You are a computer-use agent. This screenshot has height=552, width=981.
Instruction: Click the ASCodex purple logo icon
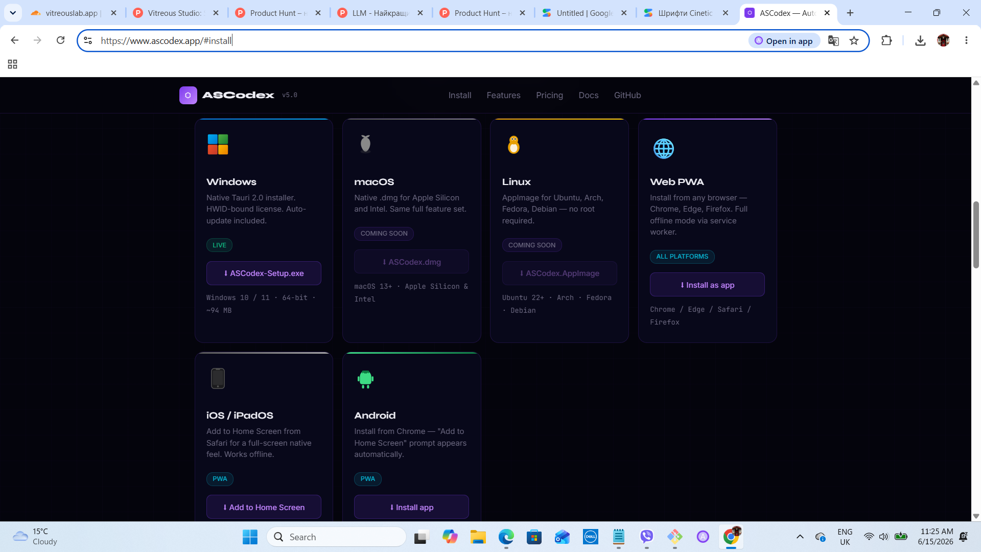pos(188,95)
